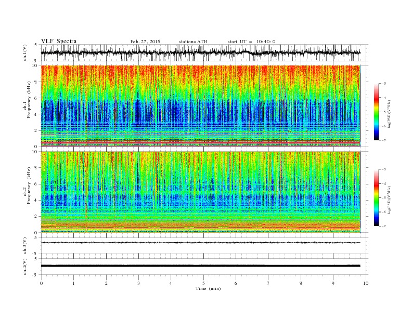Click the "4" kHz tick on ch.1 axis
The height and width of the screenshot is (318, 412).
(36, 114)
